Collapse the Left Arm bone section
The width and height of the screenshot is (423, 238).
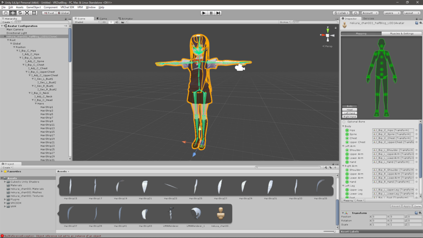click(x=343, y=146)
